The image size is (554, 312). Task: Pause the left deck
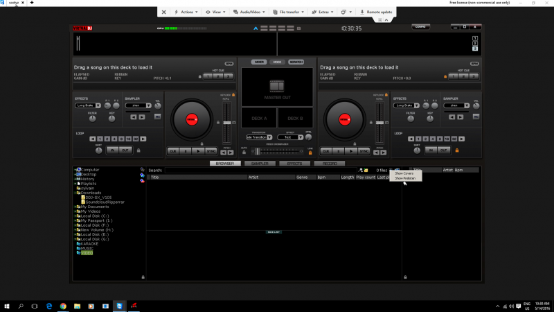coord(186,151)
